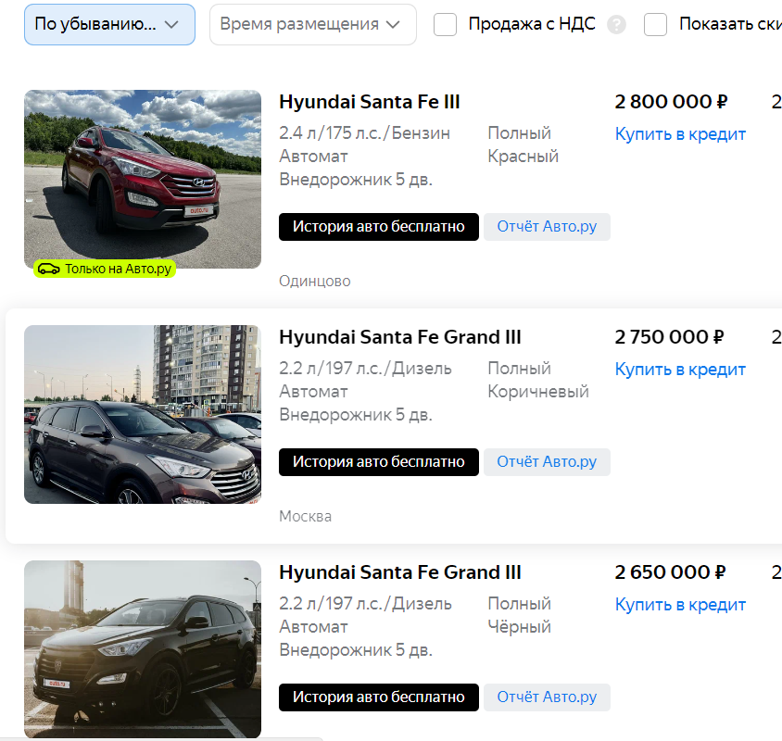Click 'Купить в кредит' for 2 800 000 ₽ car
This screenshot has height=741, width=782.
pos(680,133)
